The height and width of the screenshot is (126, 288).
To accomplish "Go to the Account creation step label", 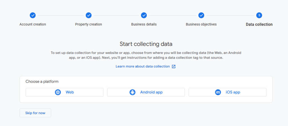I will tap(33, 24).
